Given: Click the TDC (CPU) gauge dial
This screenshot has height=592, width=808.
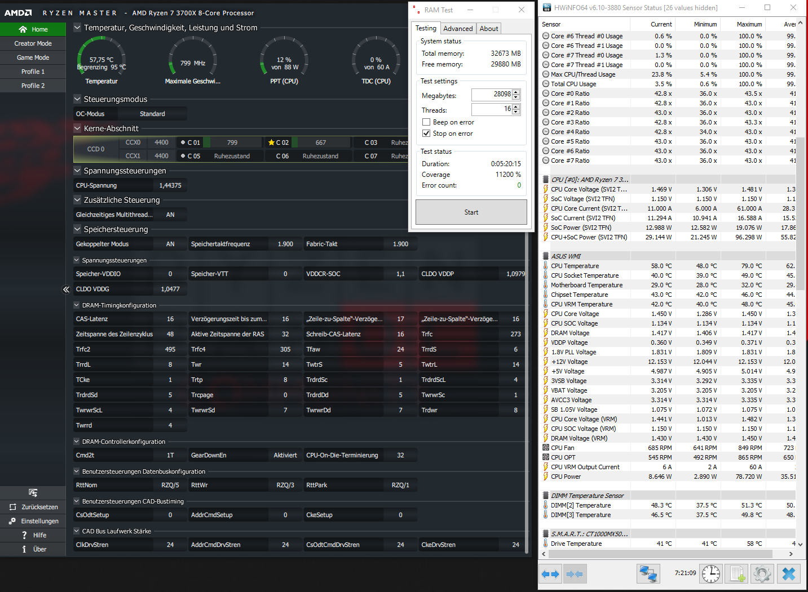Looking at the screenshot, I should [376, 60].
